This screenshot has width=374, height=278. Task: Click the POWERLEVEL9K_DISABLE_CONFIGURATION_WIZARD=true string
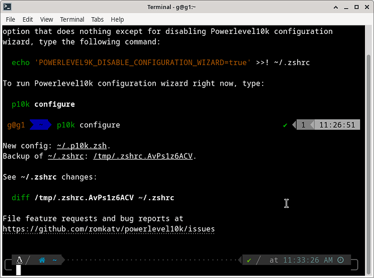pos(142,62)
